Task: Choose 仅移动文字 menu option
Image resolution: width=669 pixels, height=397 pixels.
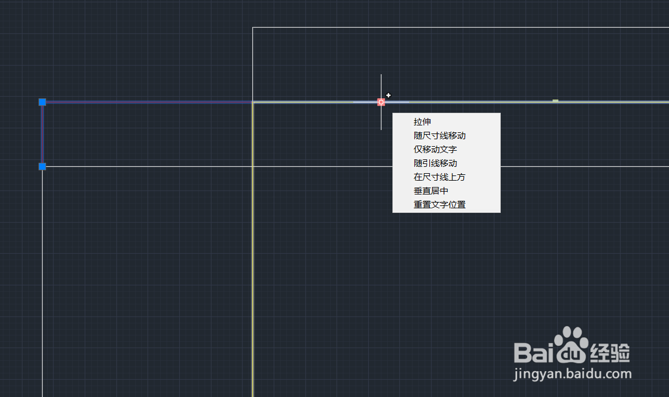Action: pyautogui.click(x=446, y=150)
